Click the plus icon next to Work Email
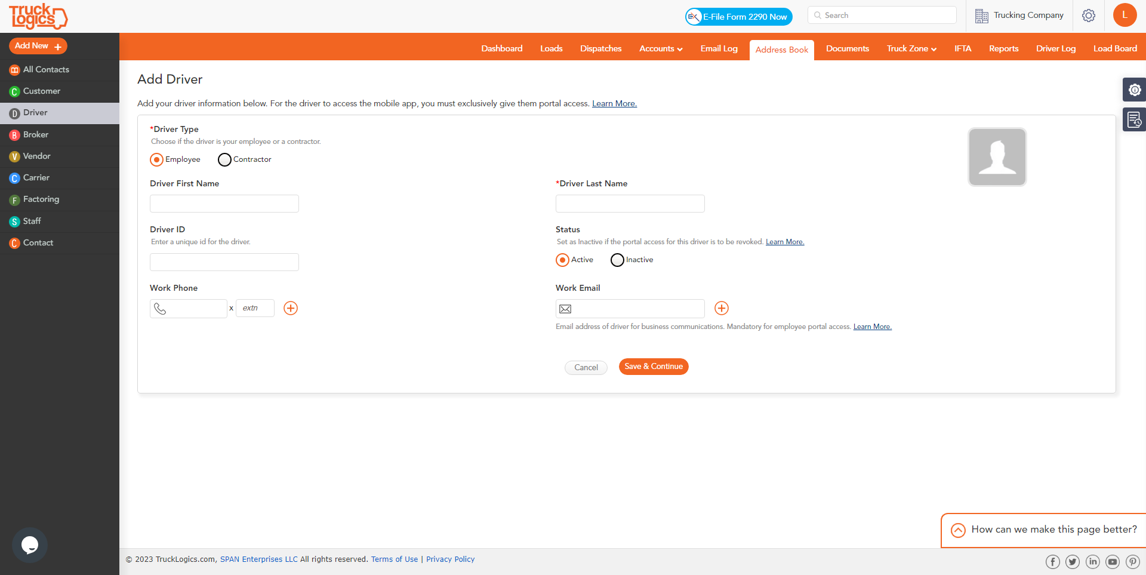 722,308
